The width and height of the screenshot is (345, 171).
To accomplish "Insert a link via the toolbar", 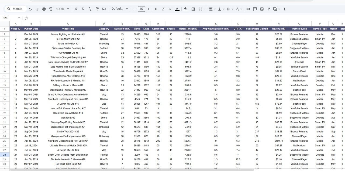I will tap(248, 9).
